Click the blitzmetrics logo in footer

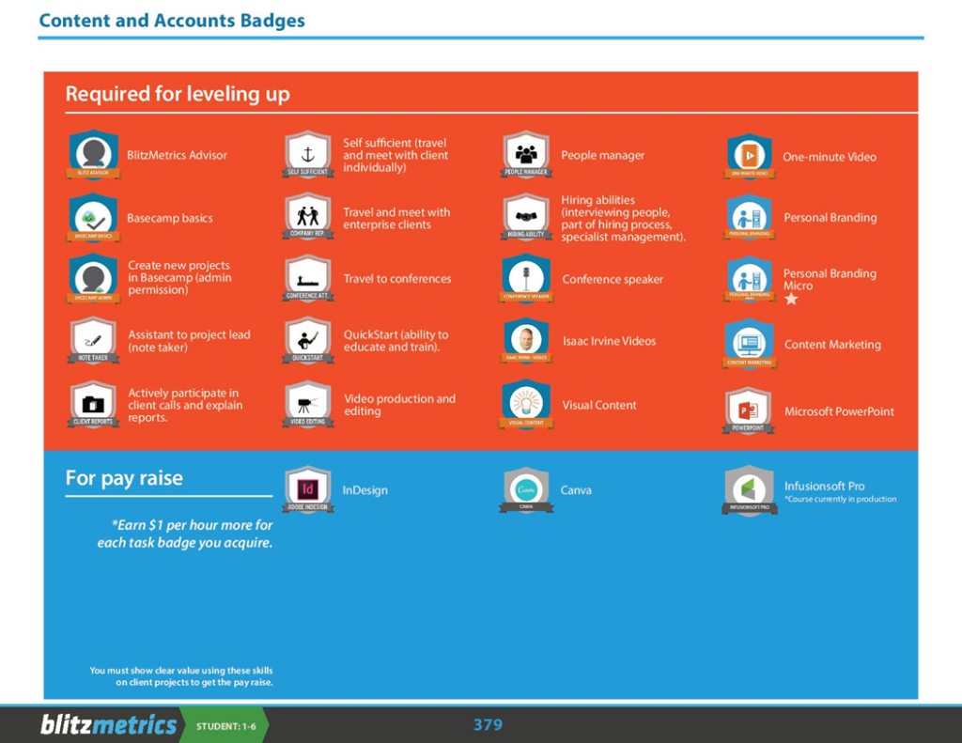(108, 725)
